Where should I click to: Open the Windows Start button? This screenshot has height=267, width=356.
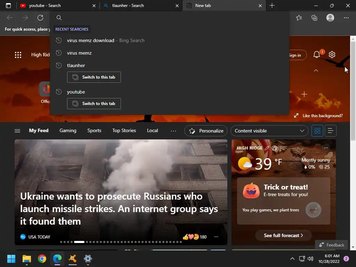[x=11, y=259]
